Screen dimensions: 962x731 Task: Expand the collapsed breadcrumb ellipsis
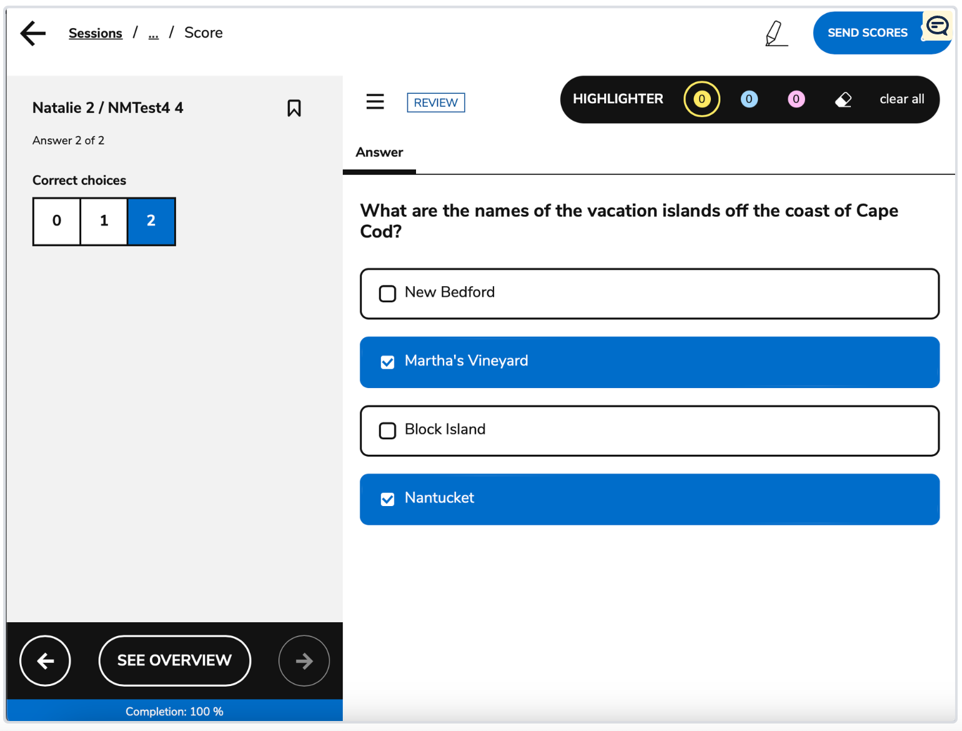(154, 33)
